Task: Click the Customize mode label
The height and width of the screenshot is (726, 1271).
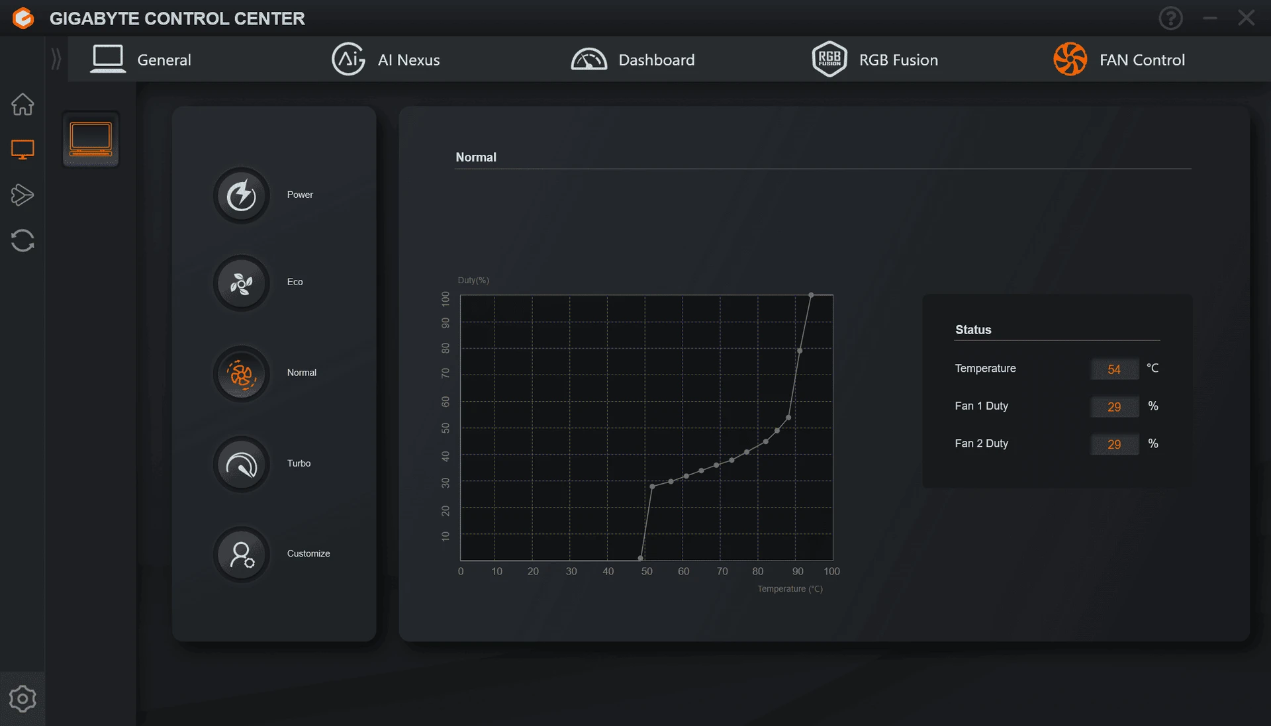Action: click(x=308, y=553)
